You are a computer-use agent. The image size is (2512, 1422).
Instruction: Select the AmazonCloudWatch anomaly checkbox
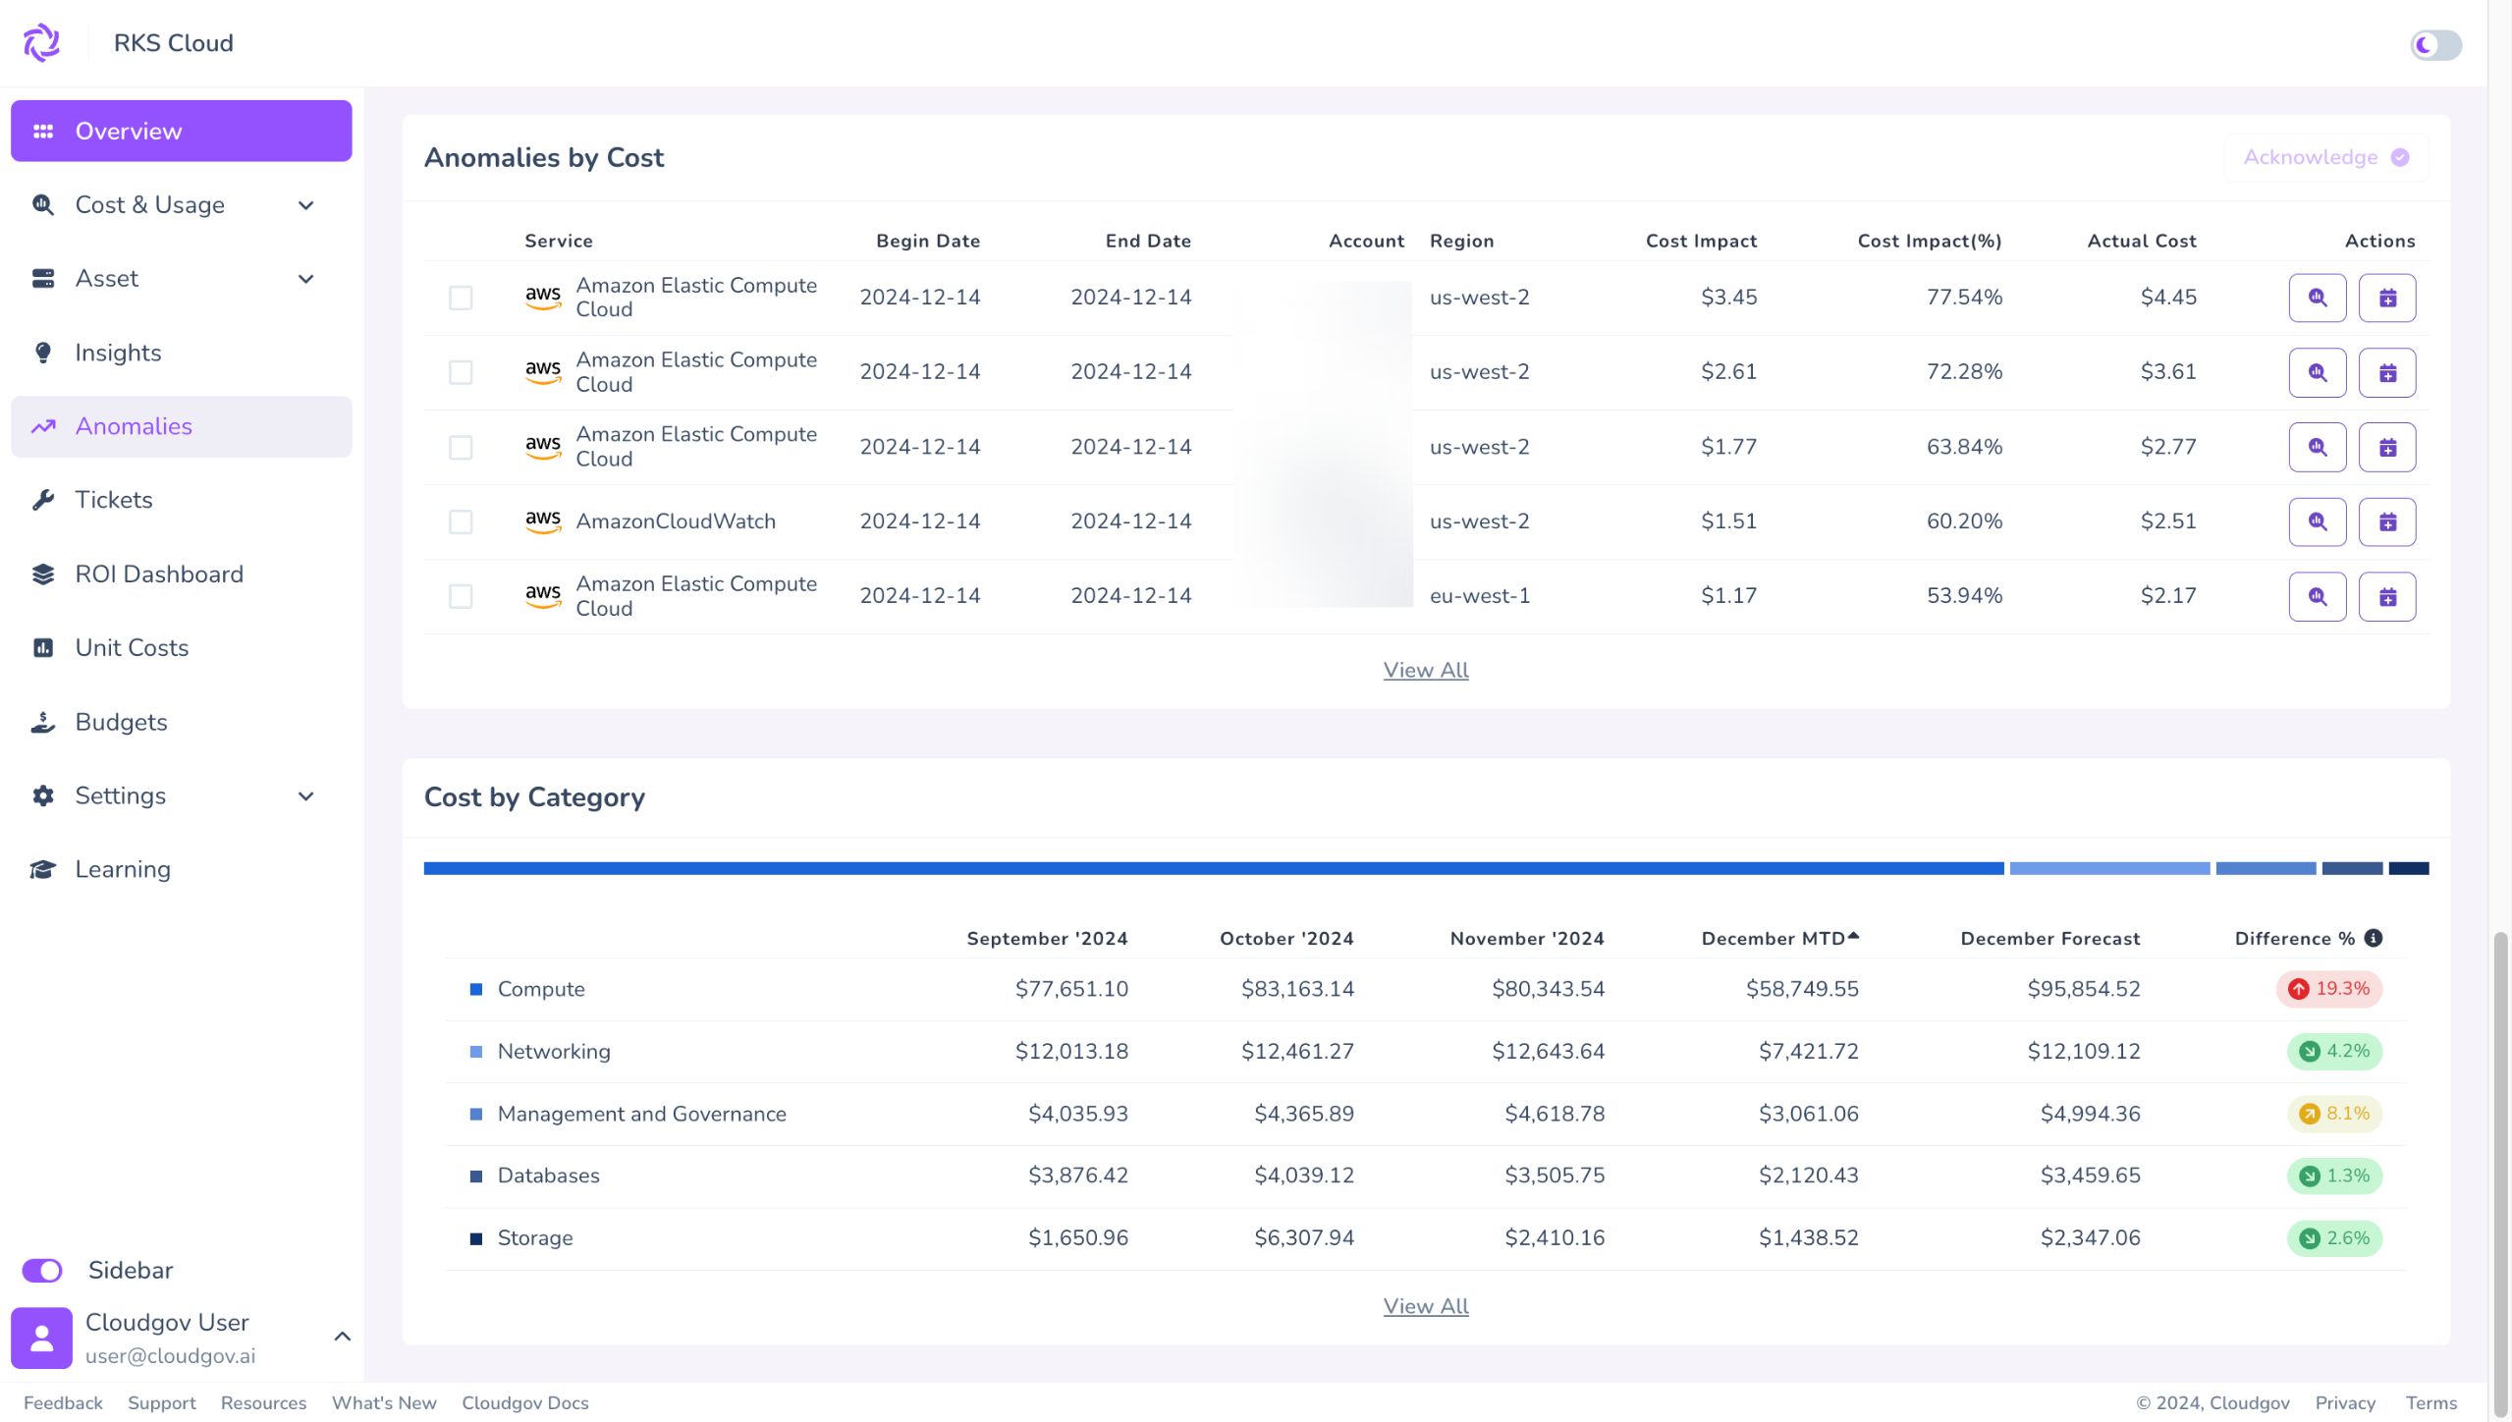tap(461, 521)
